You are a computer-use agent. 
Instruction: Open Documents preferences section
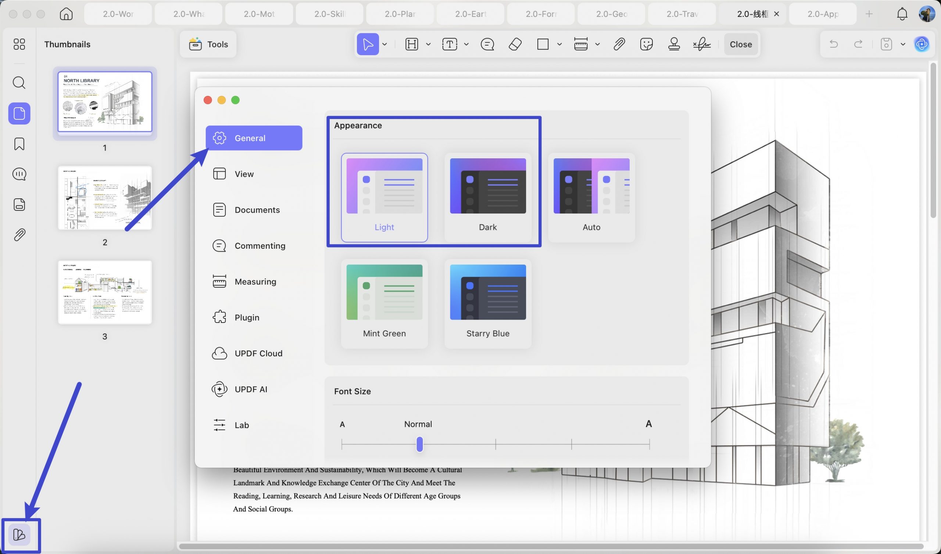[254, 210]
